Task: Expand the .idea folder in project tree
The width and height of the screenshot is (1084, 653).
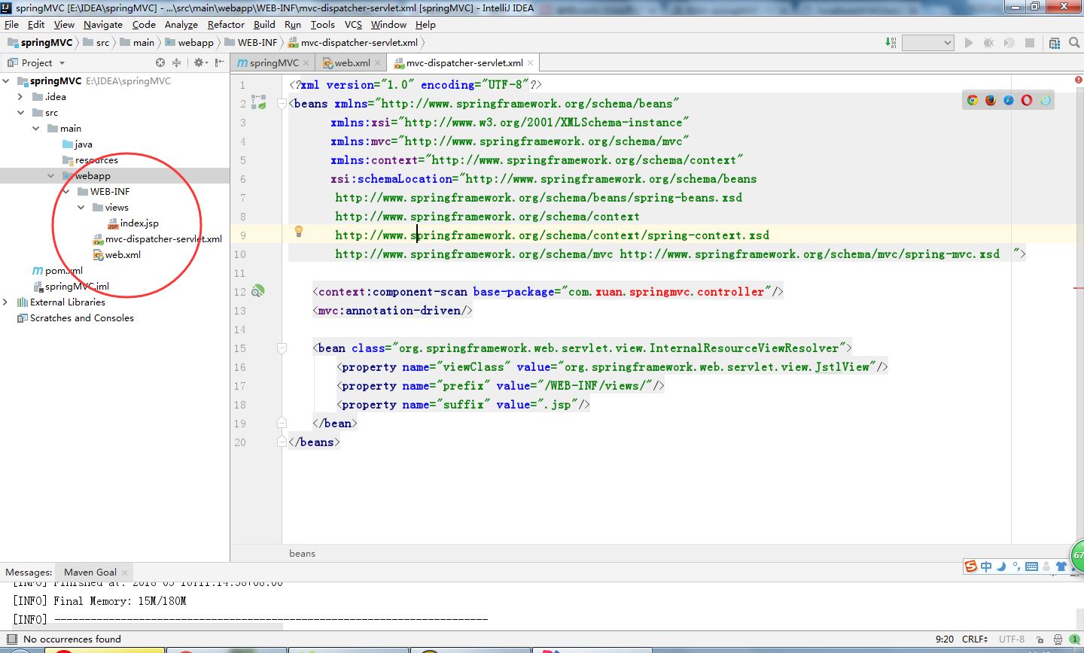Action: click(20, 97)
